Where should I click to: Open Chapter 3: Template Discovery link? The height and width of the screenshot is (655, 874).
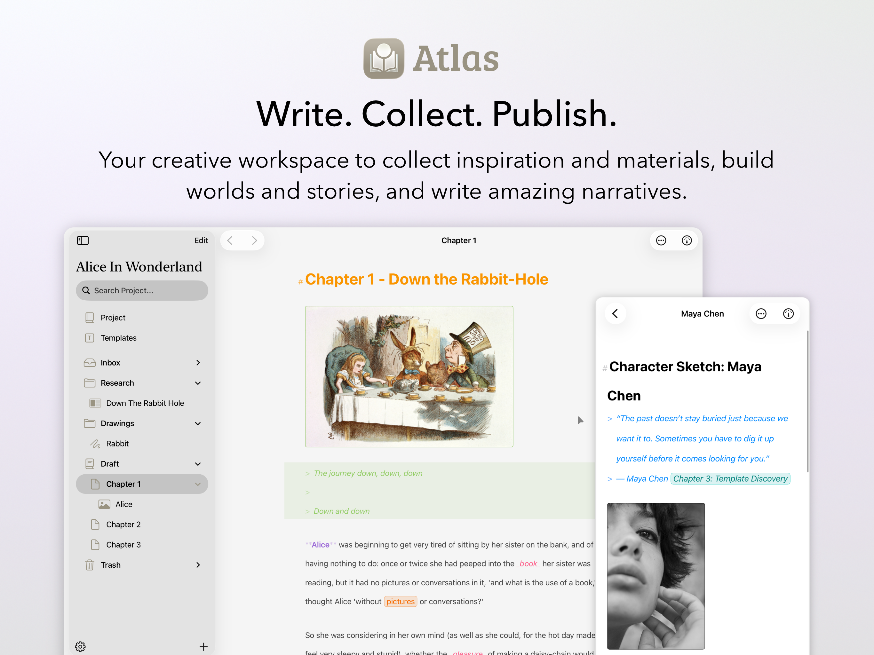click(x=730, y=478)
